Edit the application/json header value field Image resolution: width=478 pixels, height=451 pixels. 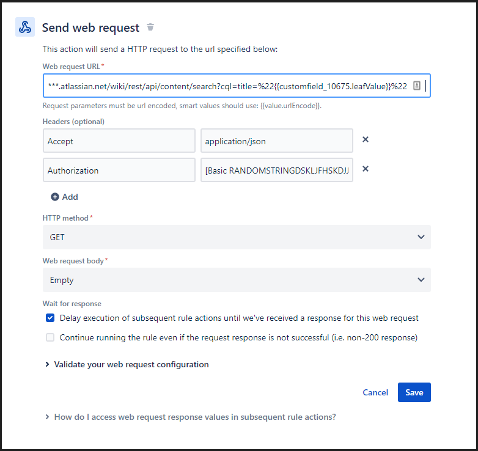(x=276, y=141)
